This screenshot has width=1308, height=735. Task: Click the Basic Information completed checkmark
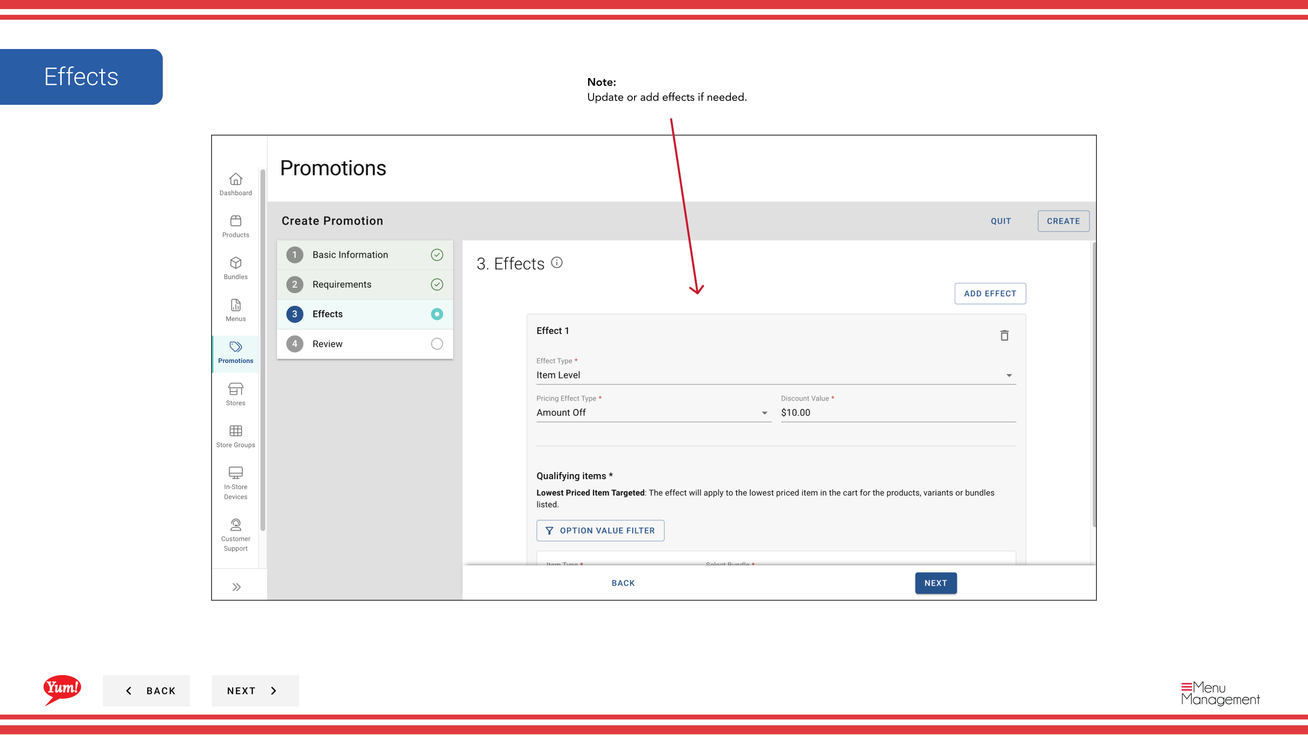click(x=436, y=255)
